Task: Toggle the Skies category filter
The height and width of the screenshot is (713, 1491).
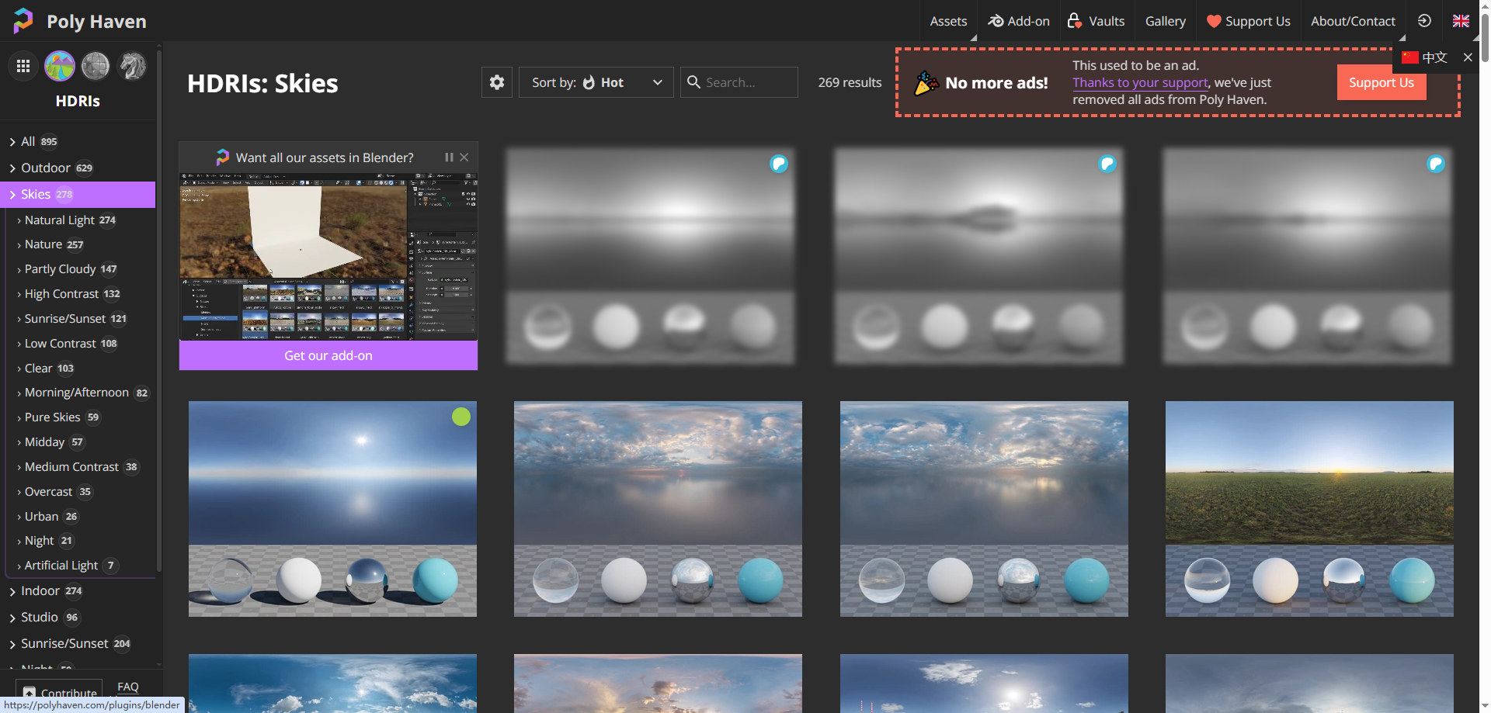Action: point(36,194)
